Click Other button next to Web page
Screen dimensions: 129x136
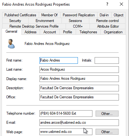[107, 132]
